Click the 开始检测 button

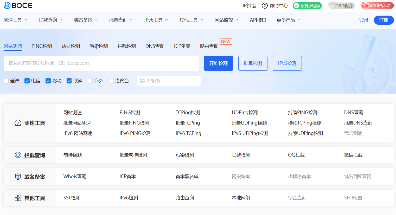point(219,63)
